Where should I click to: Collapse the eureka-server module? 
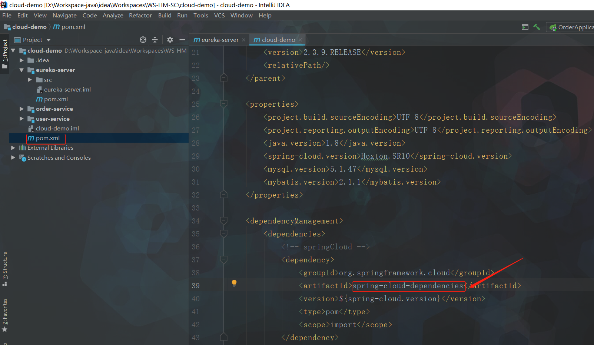(x=21, y=70)
